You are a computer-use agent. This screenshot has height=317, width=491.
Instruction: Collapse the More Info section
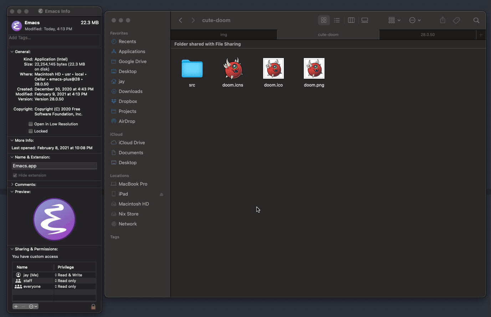tap(12, 140)
